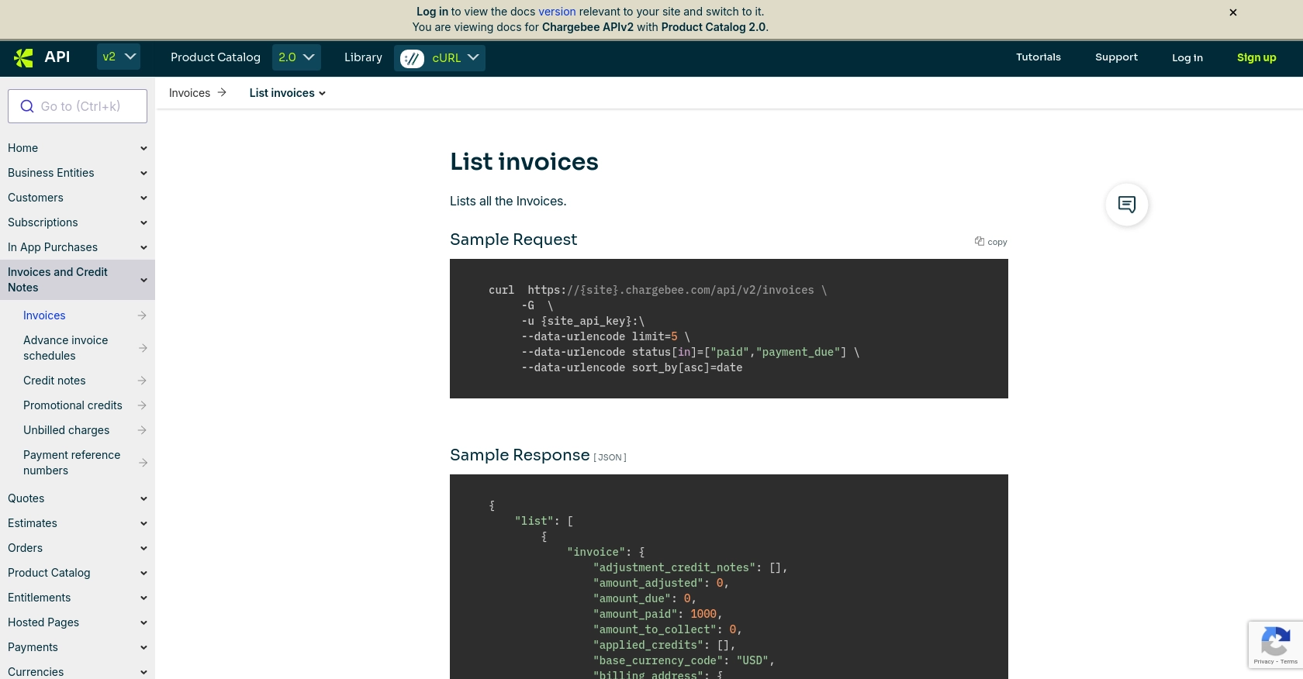Collapse the Invoices and Credit Notes section
This screenshot has width=1303, height=679.
pyautogui.click(x=143, y=280)
